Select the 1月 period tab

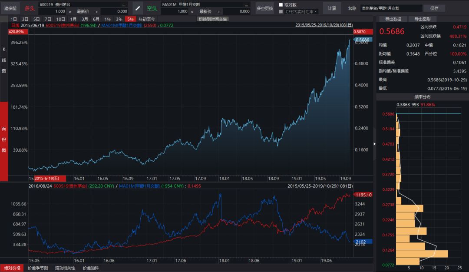click(73, 19)
